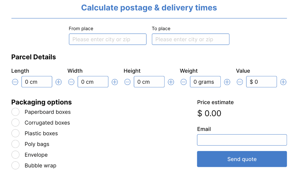The width and height of the screenshot is (308, 178).
Task: Choose Corrugated boxes packaging
Action: (15, 123)
